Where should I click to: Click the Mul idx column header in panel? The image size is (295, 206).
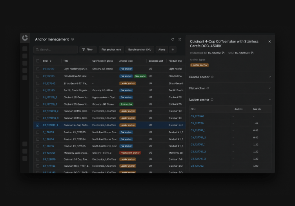pyautogui.click(x=257, y=109)
